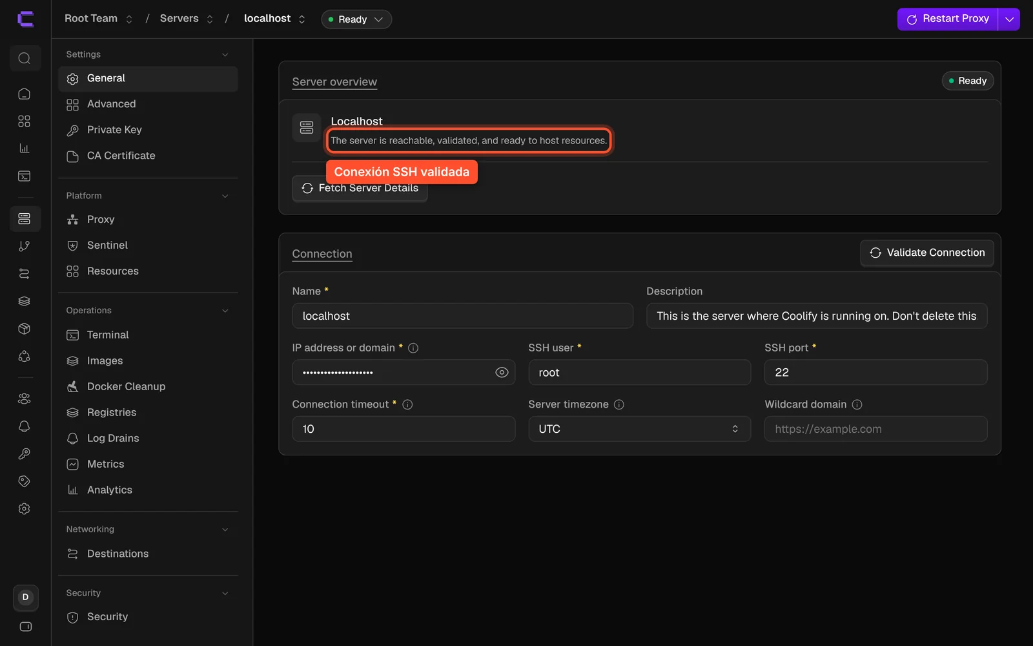Open the bar chart icon in rail
1033x646 pixels.
[25, 149]
